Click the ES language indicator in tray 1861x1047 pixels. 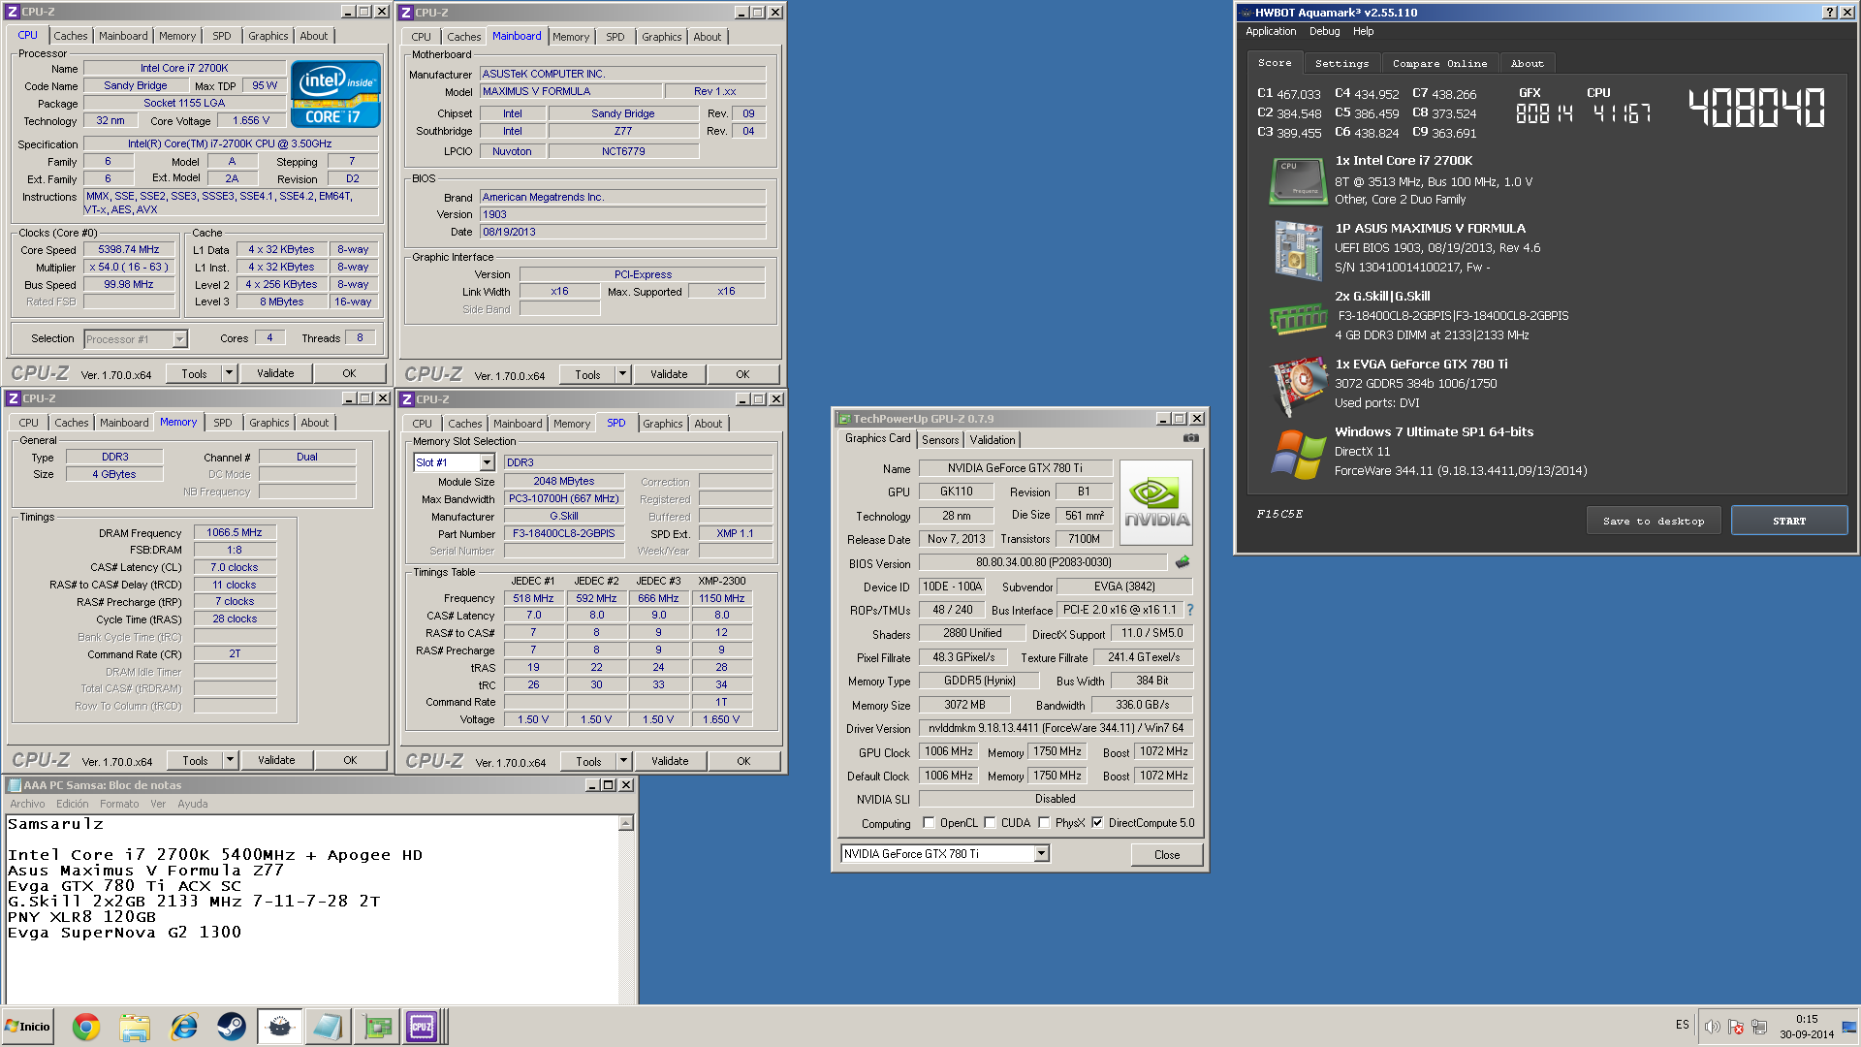[1682, 1025]
